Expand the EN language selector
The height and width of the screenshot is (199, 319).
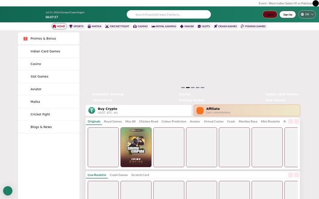click(307, 15)
